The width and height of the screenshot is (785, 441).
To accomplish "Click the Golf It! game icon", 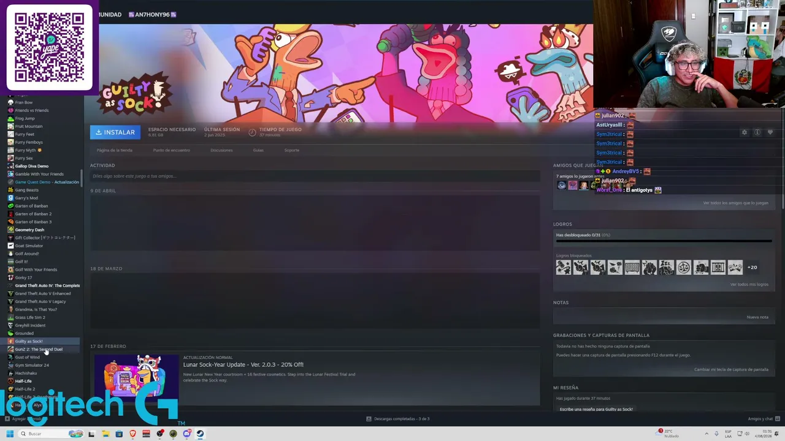I will 10,262.
